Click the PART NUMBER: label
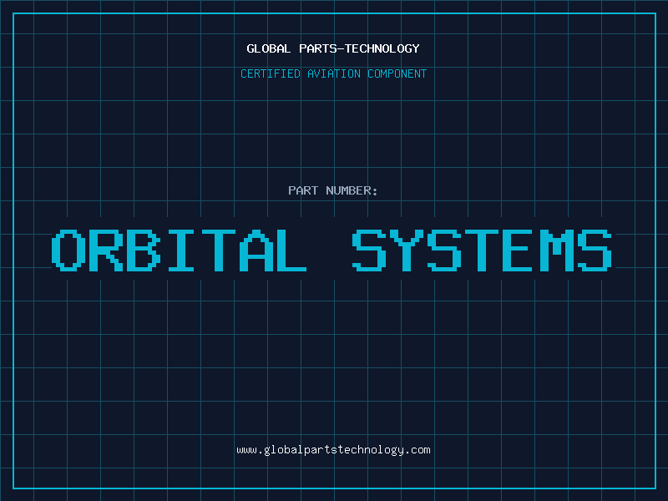The height and width of the screenshot is (501, 668). 333,190
